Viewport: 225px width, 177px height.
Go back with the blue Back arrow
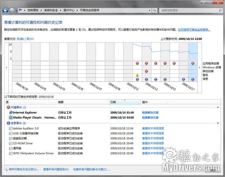5,11
